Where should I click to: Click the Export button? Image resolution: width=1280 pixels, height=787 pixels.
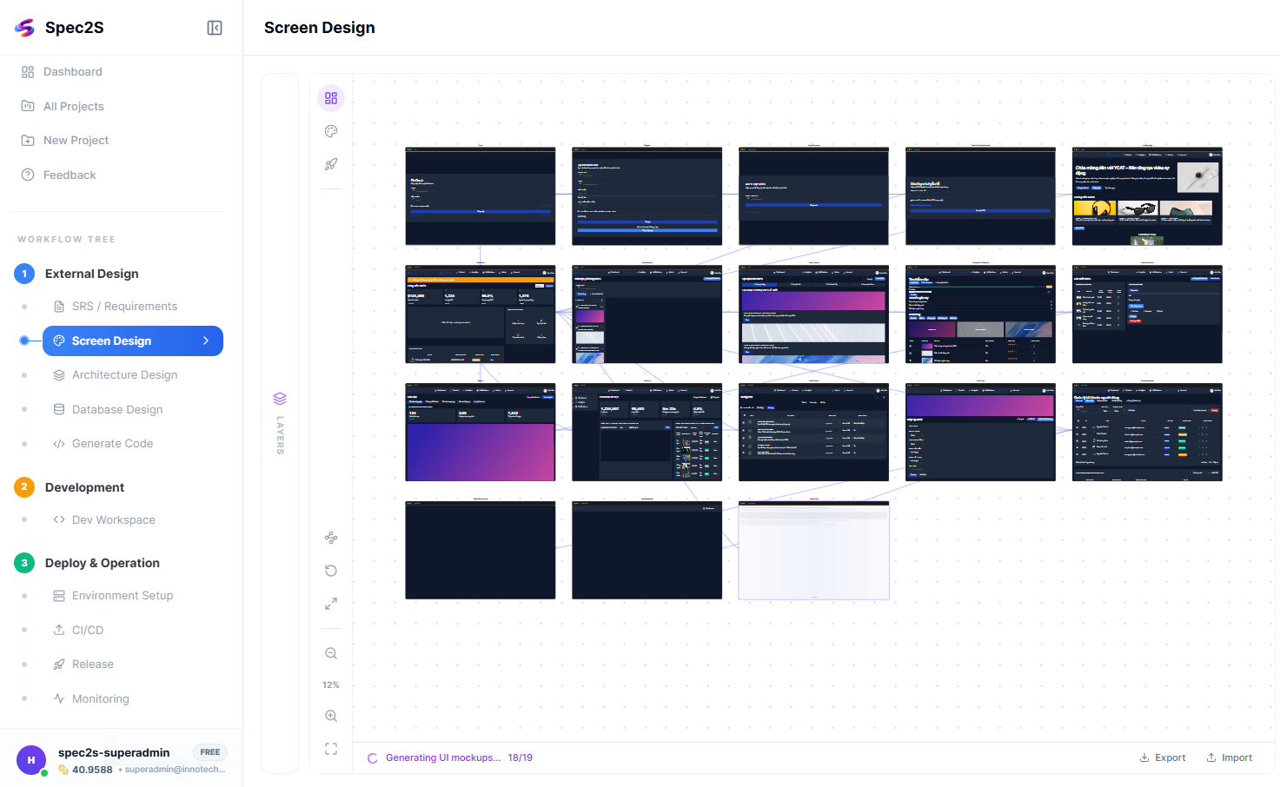[1163, 757]
